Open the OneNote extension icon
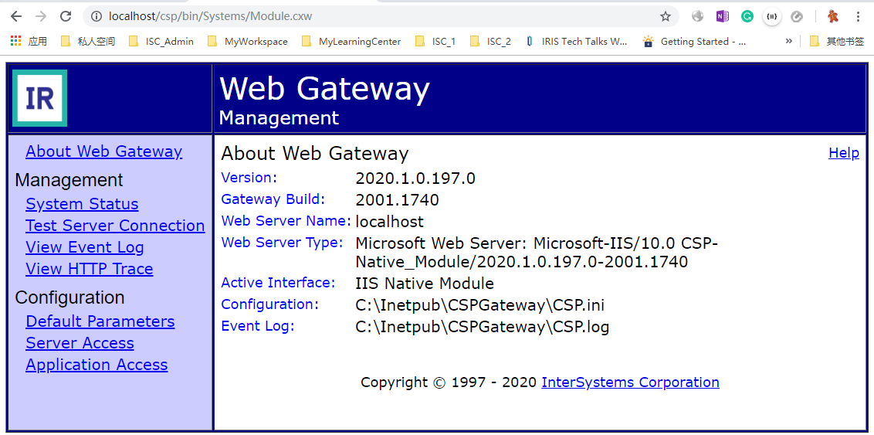The image size is (874, 435). (x=722, y=16)
